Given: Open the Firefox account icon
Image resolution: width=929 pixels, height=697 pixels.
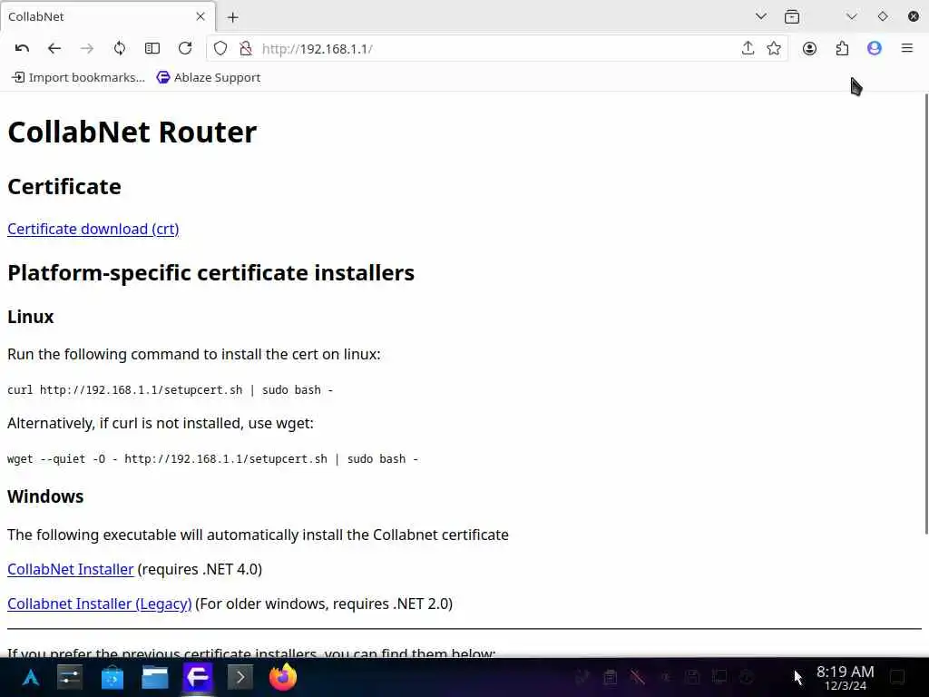Looking at the screenshot, I should (809, 49).
